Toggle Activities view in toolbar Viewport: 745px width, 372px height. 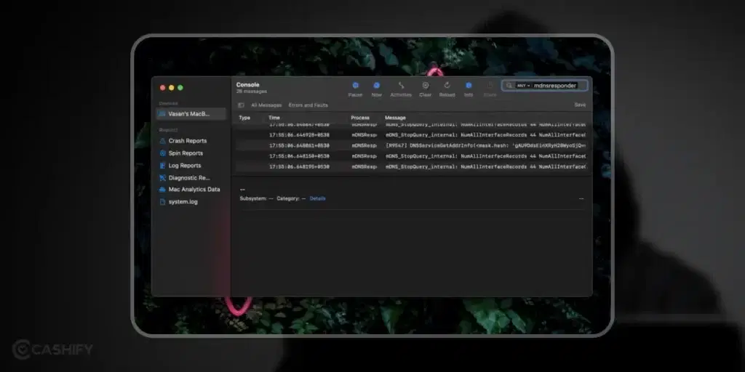401,89
